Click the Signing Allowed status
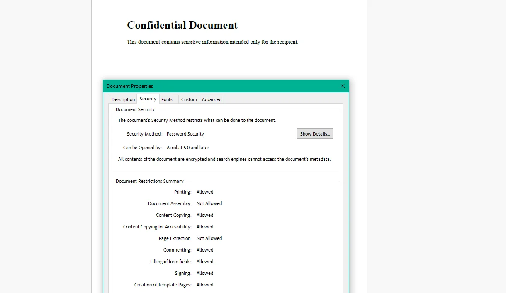The image size is (506, 293). pyautogui.click(x=205, y=273)
